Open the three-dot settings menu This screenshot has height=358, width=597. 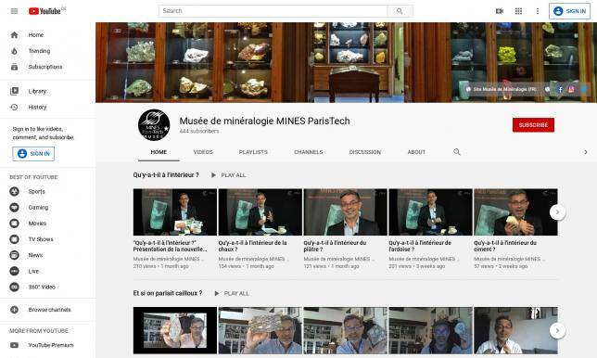coord(538,11)
